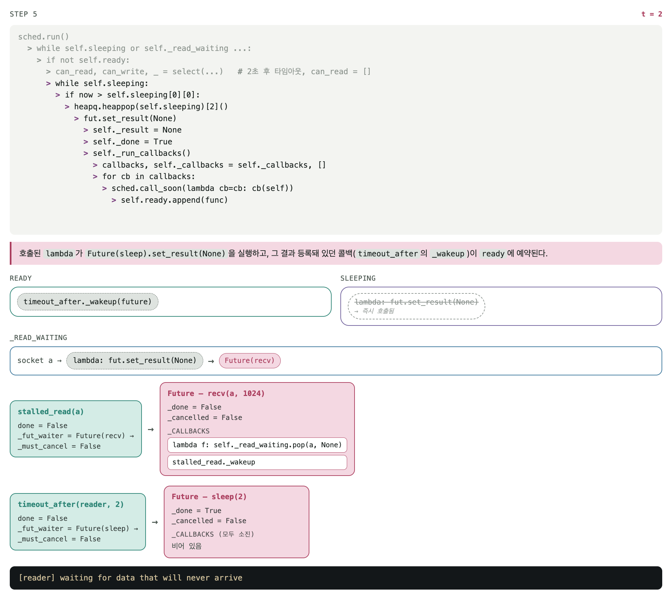Select the 'while self.sleeping or self._read_waiting' line

[139, 49]
